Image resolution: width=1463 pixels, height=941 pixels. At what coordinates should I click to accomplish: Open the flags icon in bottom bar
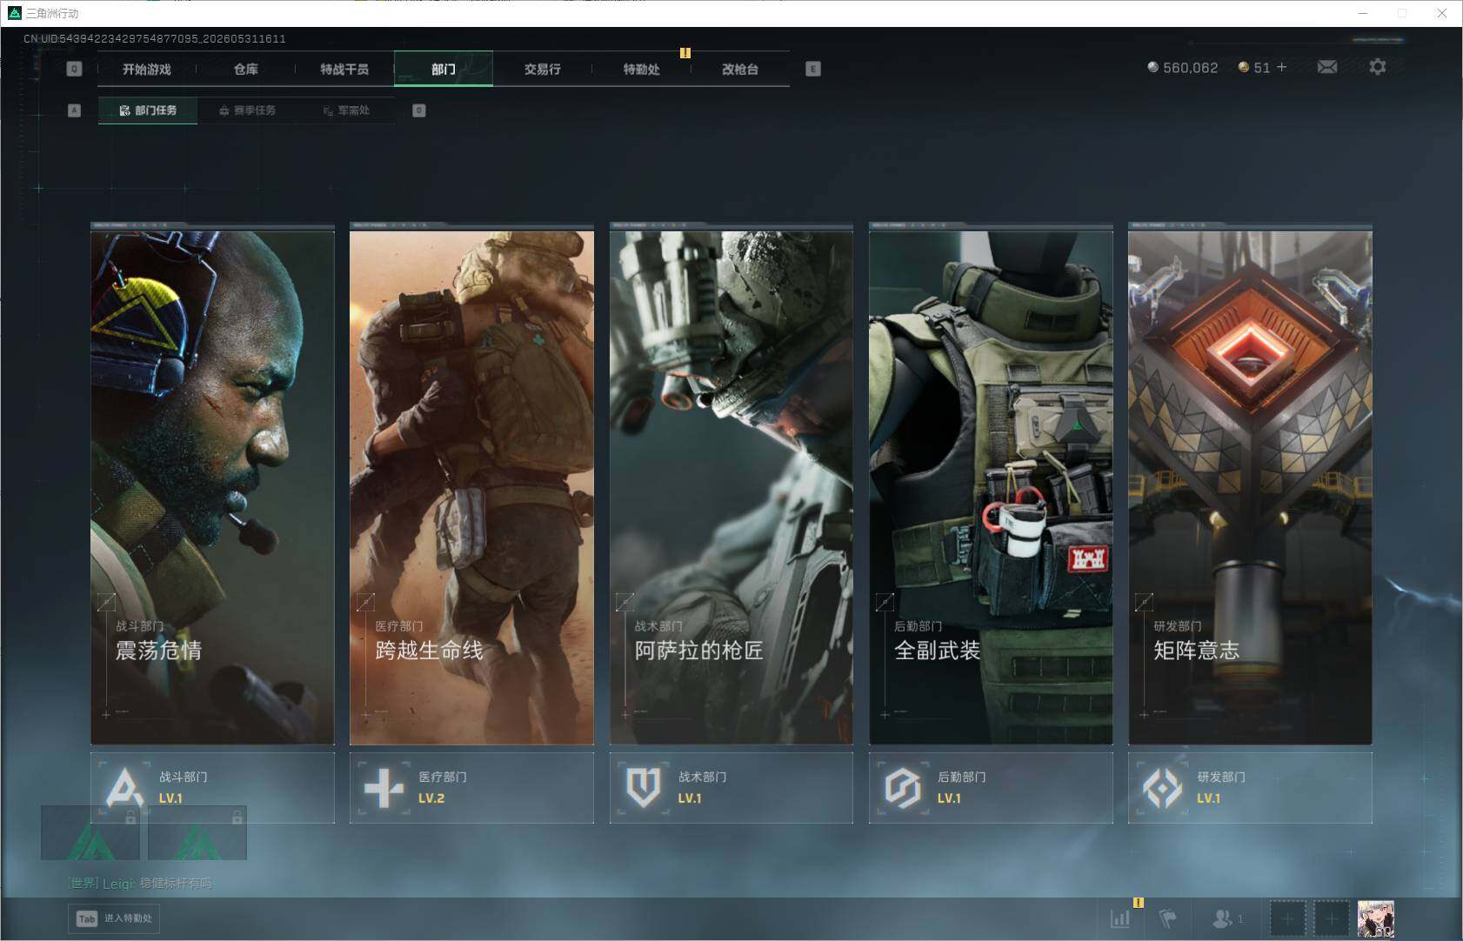pos(1167,918)
